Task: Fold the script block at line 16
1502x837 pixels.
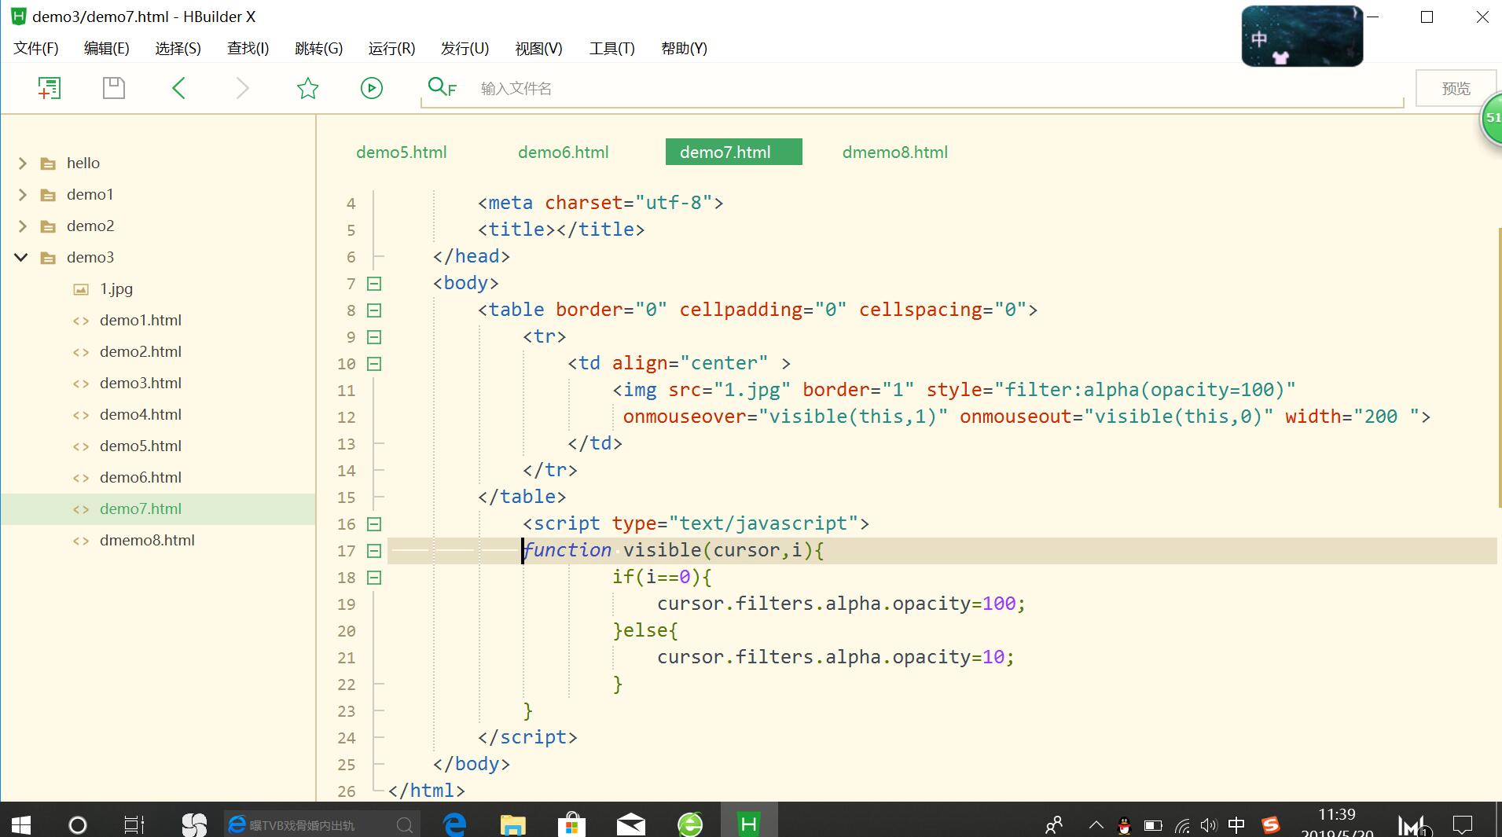Action: point(374,524)
